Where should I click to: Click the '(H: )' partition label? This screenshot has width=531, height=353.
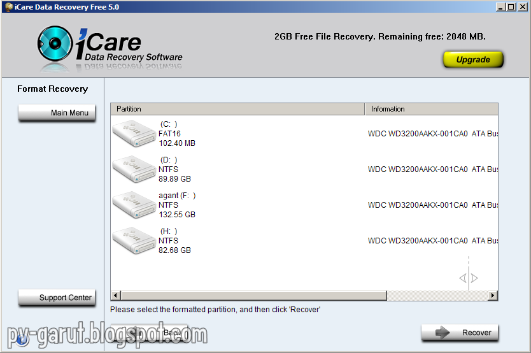click(x=169, y=231)
